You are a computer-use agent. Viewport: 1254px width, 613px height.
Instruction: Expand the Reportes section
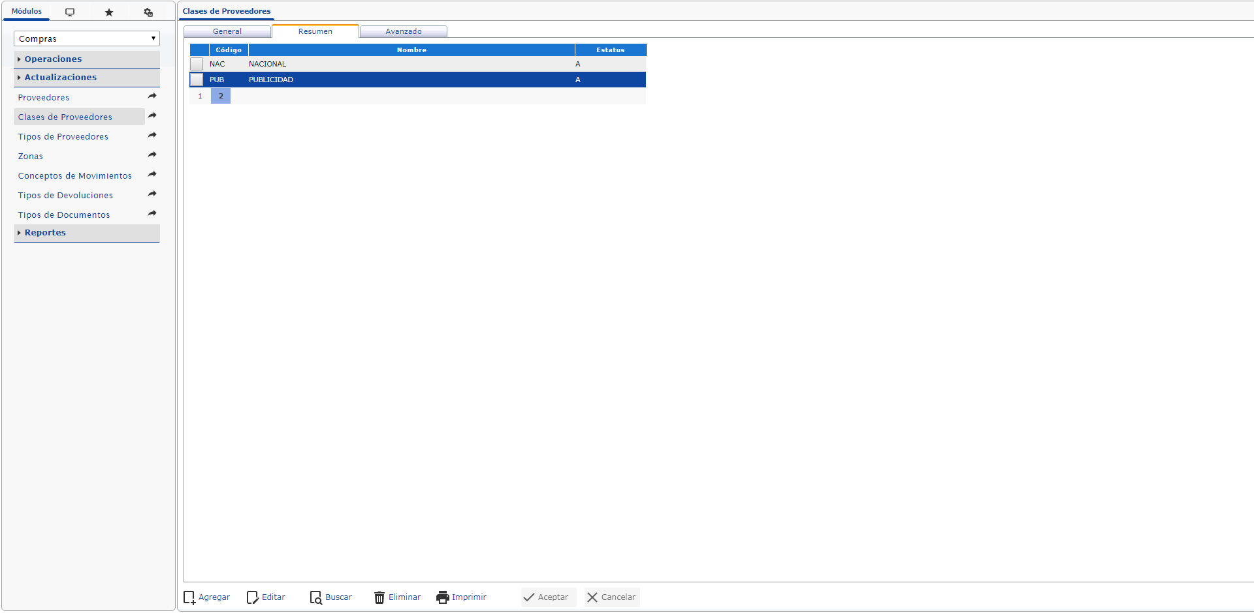[87, 233]
